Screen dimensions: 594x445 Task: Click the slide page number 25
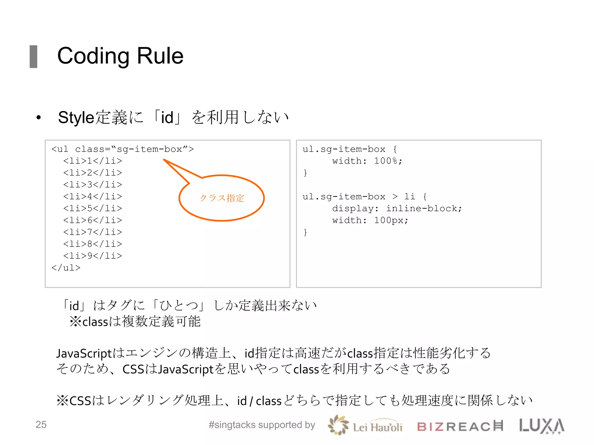41,424
